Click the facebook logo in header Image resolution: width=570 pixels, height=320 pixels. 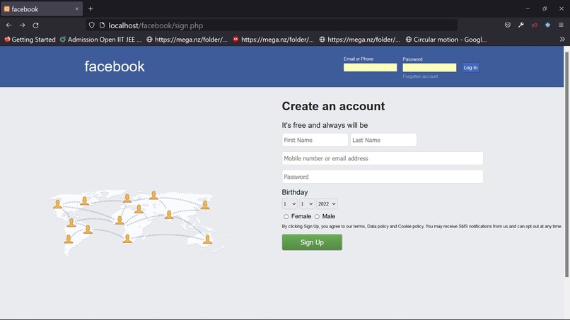(x=115, y=66)
